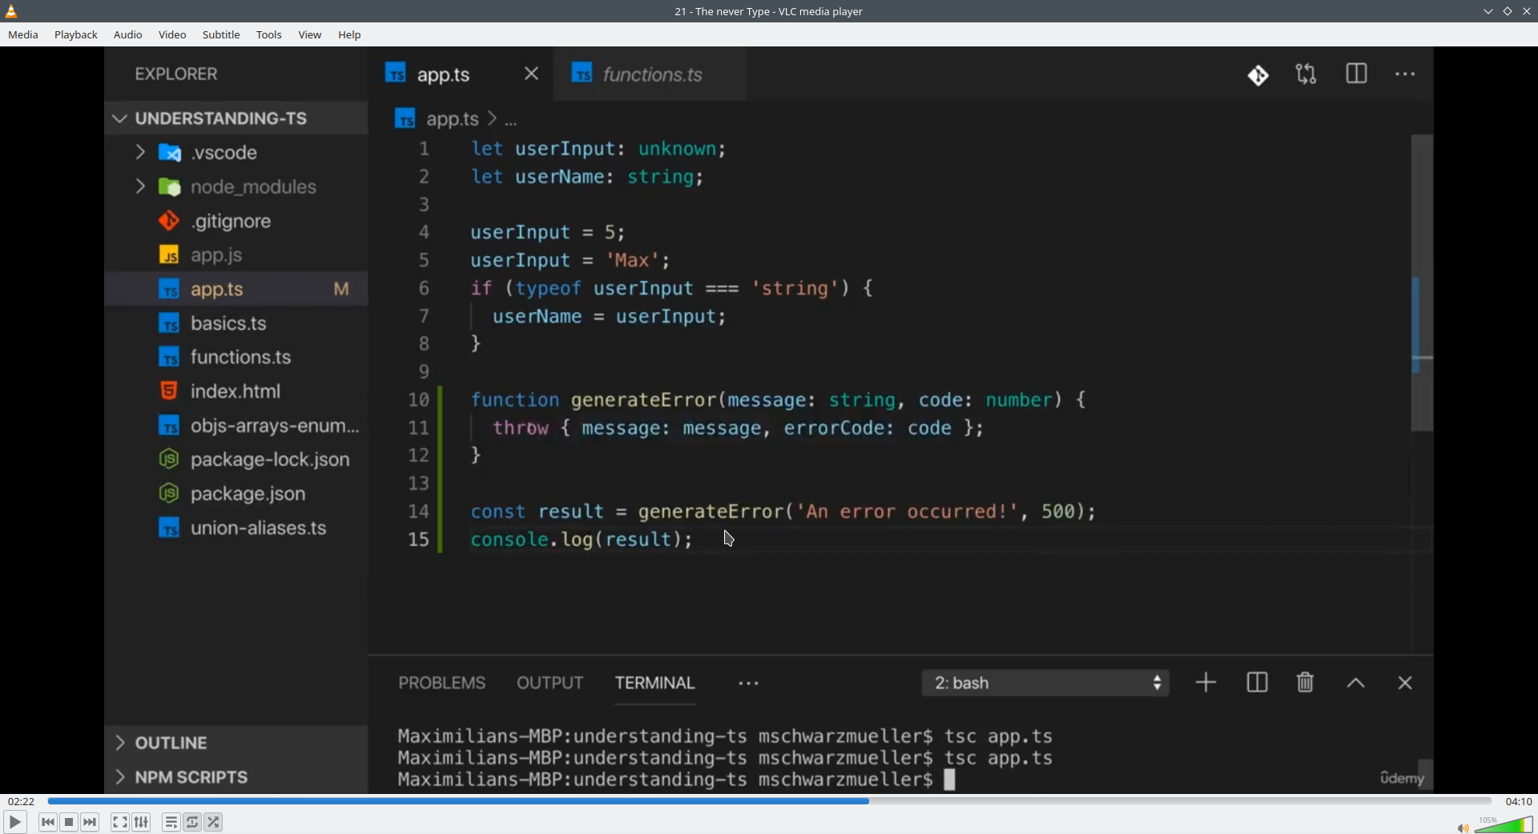Click line number 10 in the gutter
The width and height of the screenshot is (1538, 834).
(419, 400)
